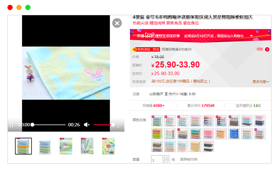Expand 更多优惠 offers dropdown
This screenshot has height=171, width=279.
pyautogui.click(x=261, y=82)
